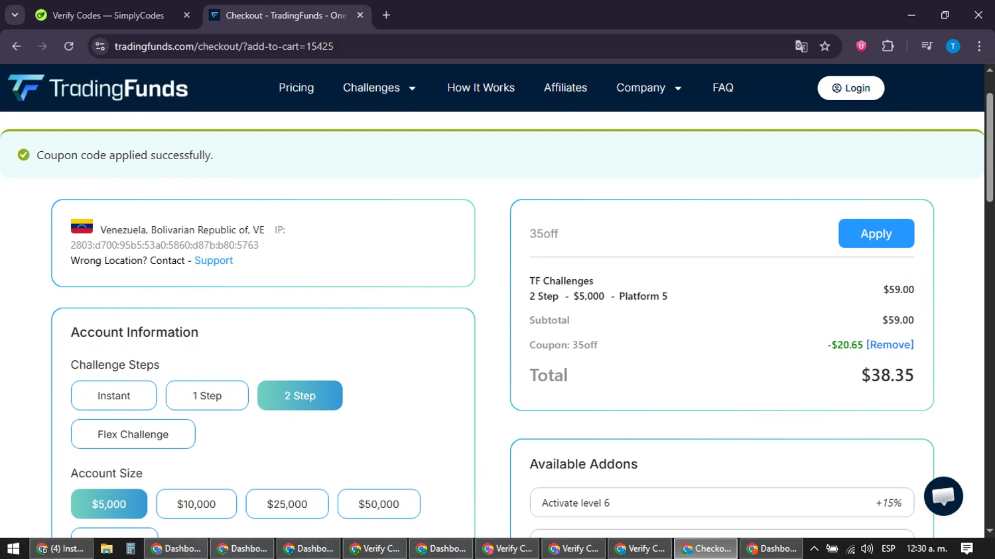Image resolution: width=995 pixels, height=559 pixels.
Task: Click the battery tray icon
Action: [832, 548]
